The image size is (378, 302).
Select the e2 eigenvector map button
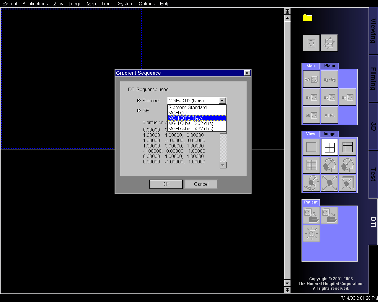(329, 97)
